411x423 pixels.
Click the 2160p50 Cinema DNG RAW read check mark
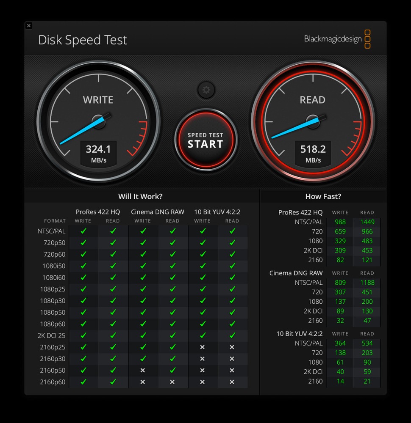(x=173, y=370)
